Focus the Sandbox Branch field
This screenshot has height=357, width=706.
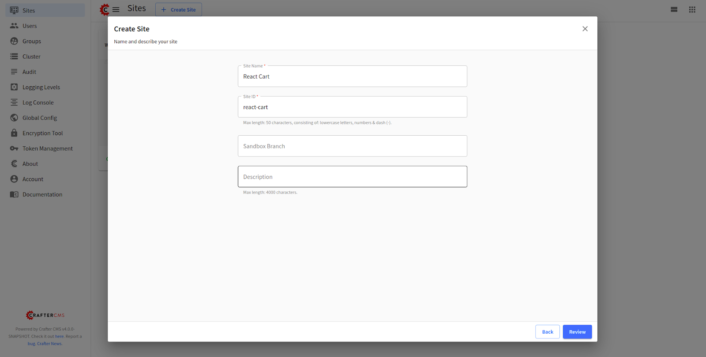(x=352, y=146)
